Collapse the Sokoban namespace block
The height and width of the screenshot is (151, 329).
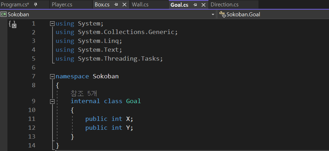pos(52,76)
